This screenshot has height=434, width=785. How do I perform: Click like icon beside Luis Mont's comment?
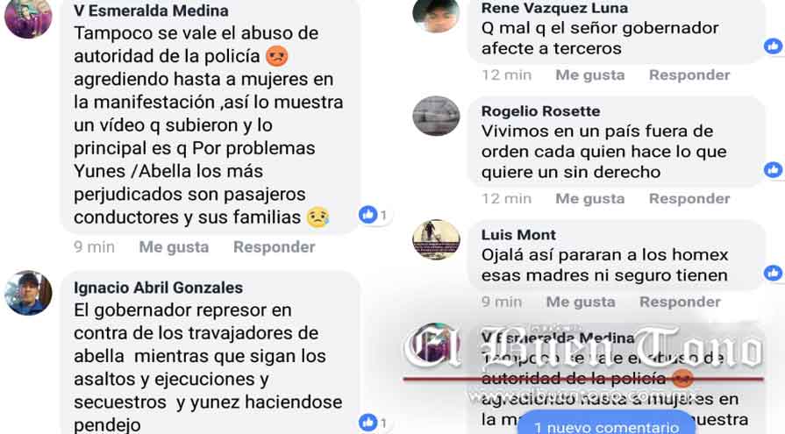point(774,273)
